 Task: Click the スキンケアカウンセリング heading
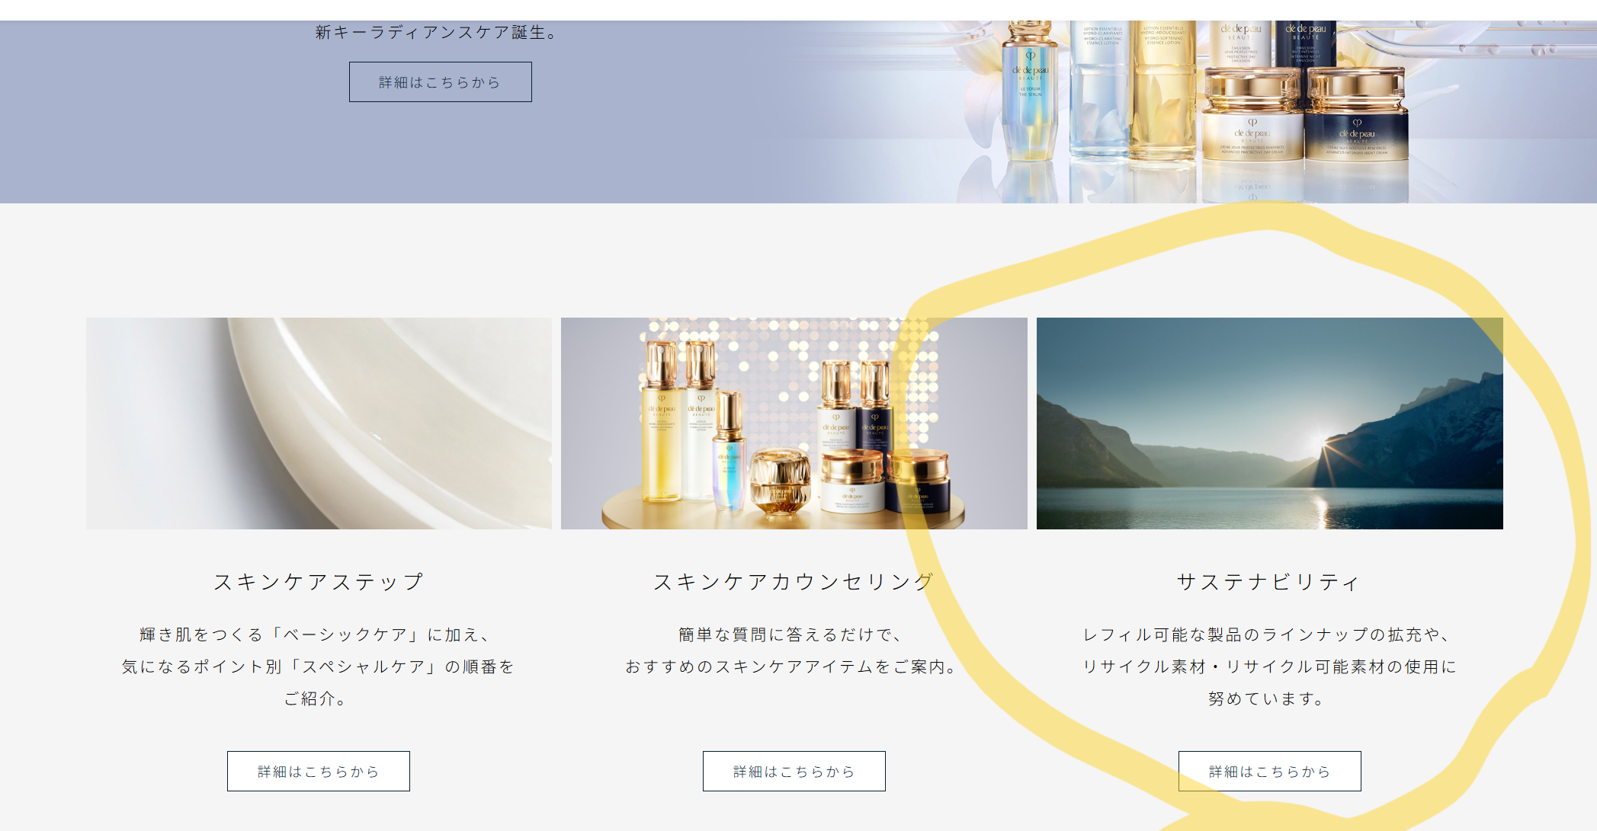coord(794,582)
